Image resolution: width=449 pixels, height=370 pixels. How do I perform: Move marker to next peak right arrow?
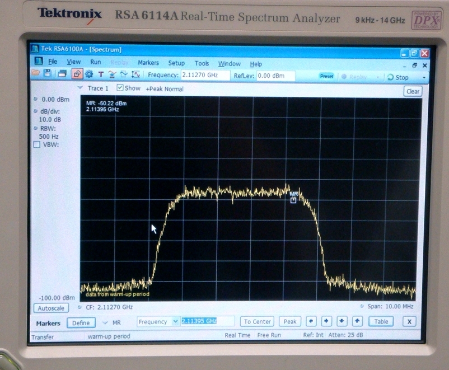(x=326, y=321)
